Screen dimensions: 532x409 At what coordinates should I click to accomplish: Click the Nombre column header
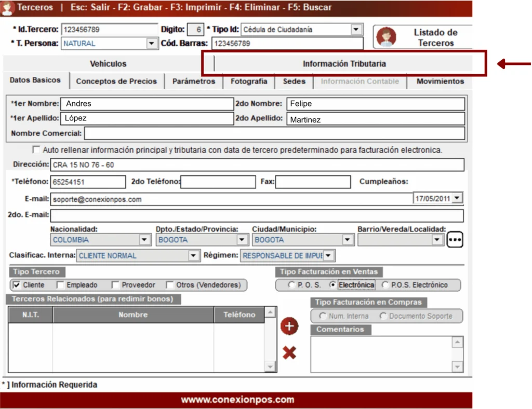tap(134, 315)
